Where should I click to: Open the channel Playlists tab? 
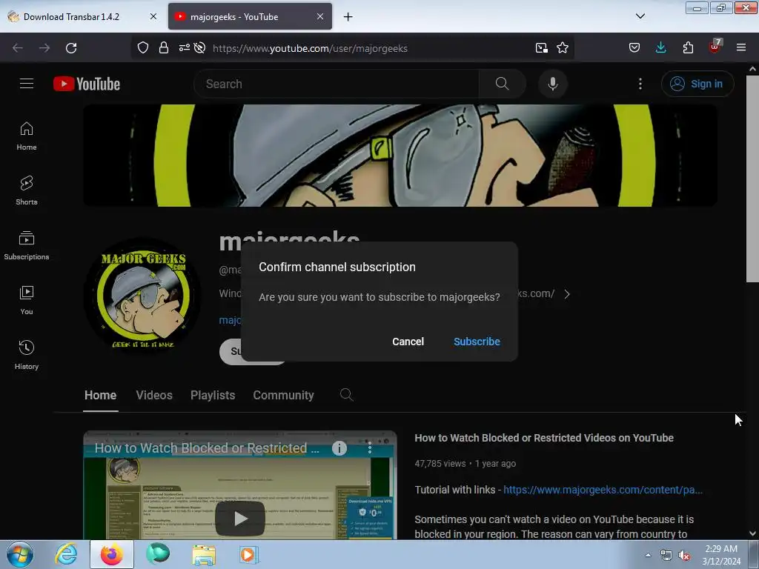coord(213,395)
